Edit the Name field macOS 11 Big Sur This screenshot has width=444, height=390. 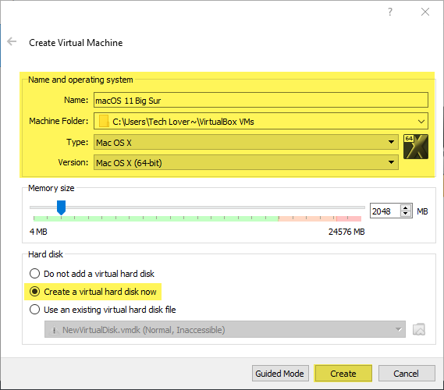pos(261,100)
